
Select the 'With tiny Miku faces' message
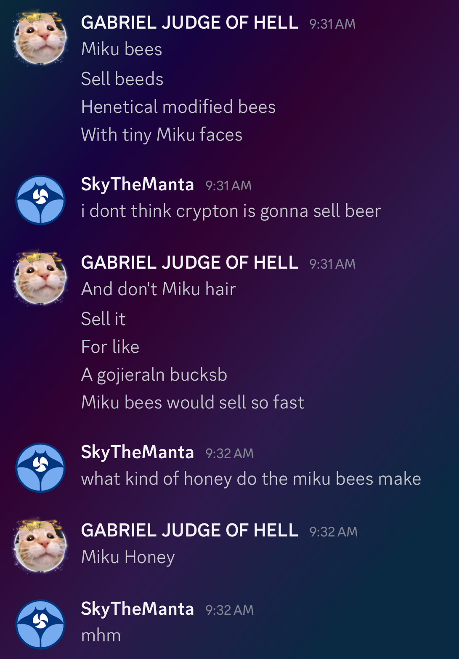coord(162,135)
